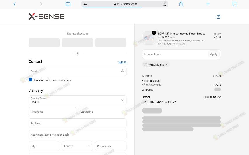Click the email help question mark icon
Screen dimensions: 249x155
point(123,71)
